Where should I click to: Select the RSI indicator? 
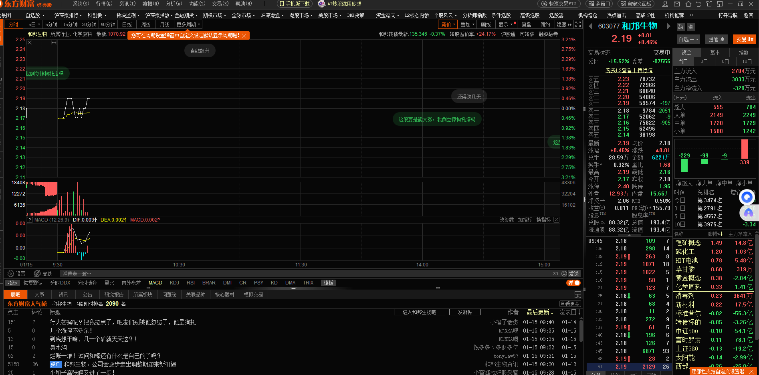tap(191, 283)
